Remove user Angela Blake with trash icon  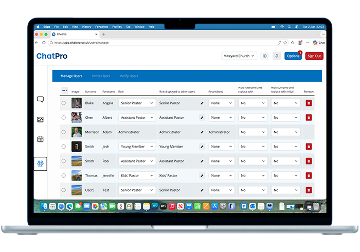coord(309,103)
